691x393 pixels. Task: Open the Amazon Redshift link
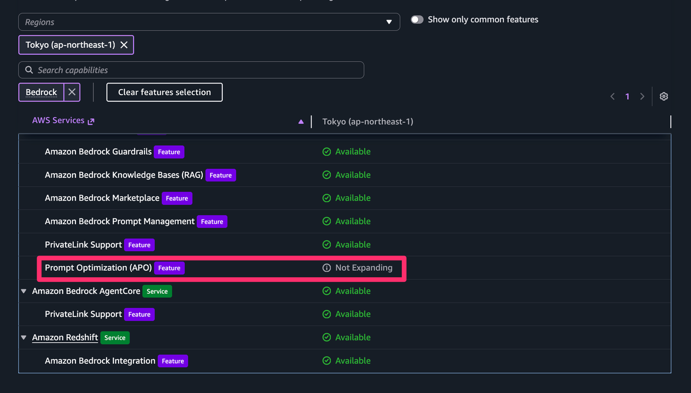(x=65, y=338)
